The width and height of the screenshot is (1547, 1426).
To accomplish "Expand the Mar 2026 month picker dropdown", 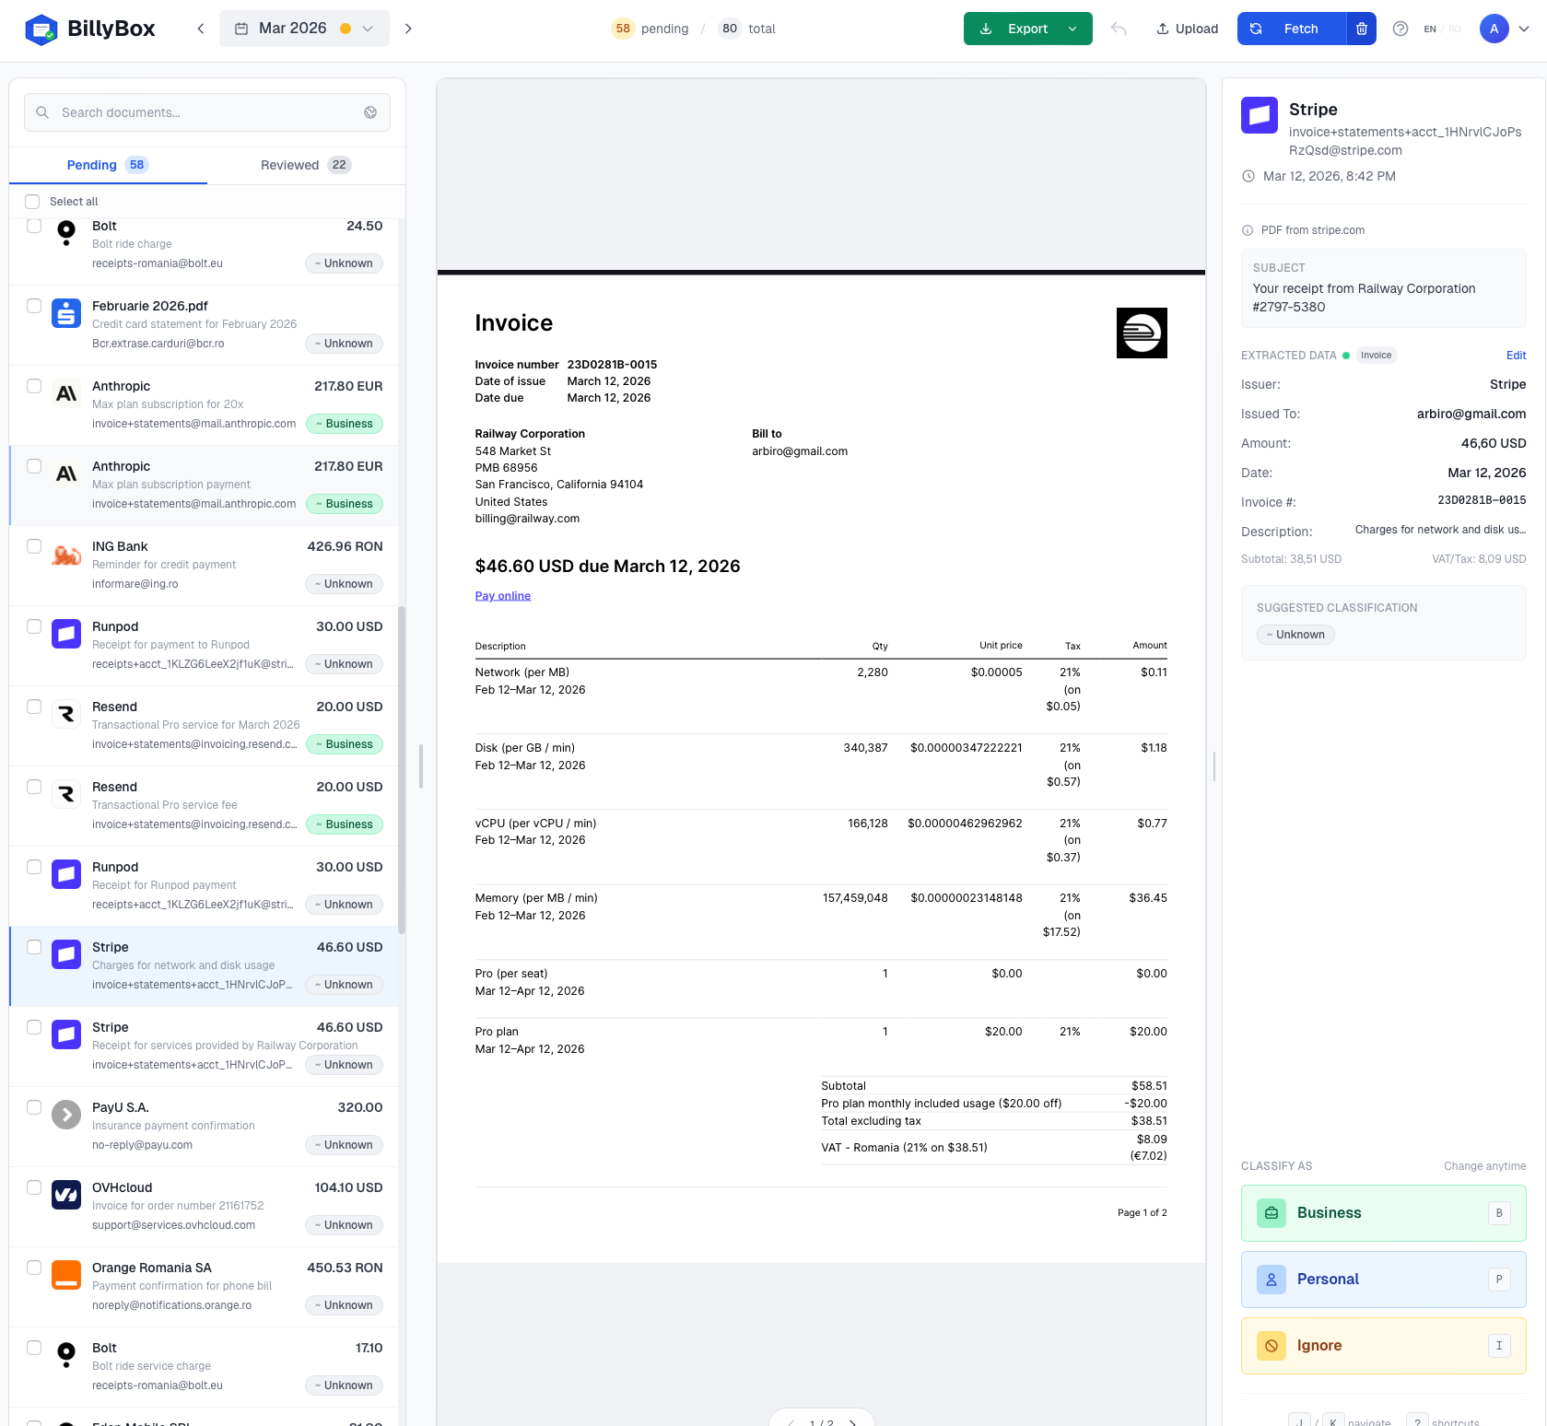I will click(x=367, y=29).
